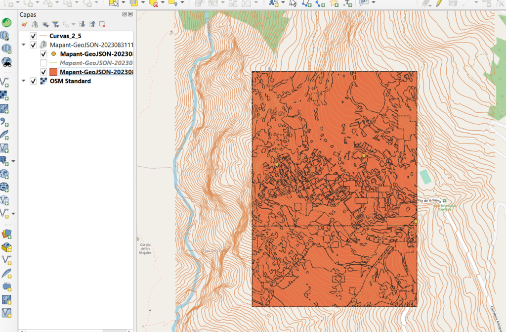Image resolution: width=506 pixels, height=332 pixels.
Task: Close the Capas panel
Action: click(130, 14)
